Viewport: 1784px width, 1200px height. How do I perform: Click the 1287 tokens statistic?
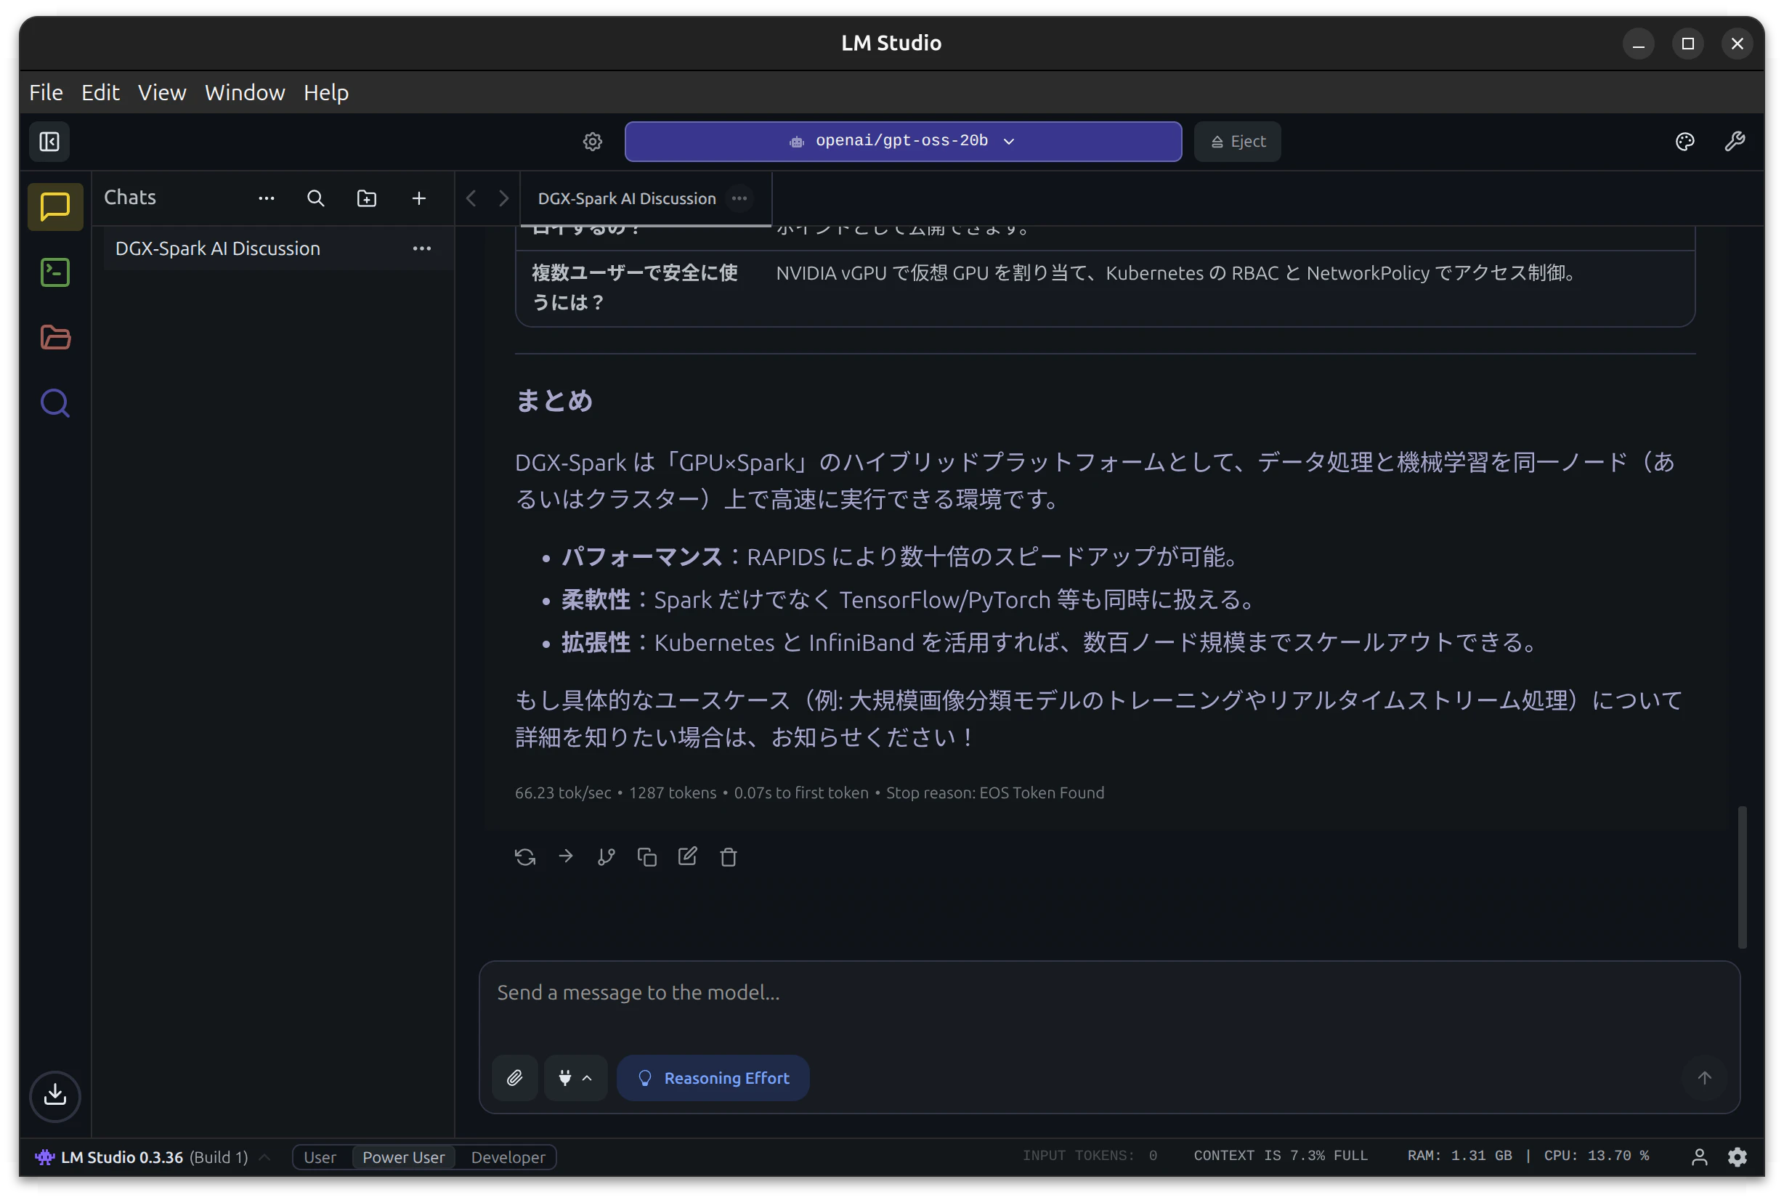[x=672, y=792]
